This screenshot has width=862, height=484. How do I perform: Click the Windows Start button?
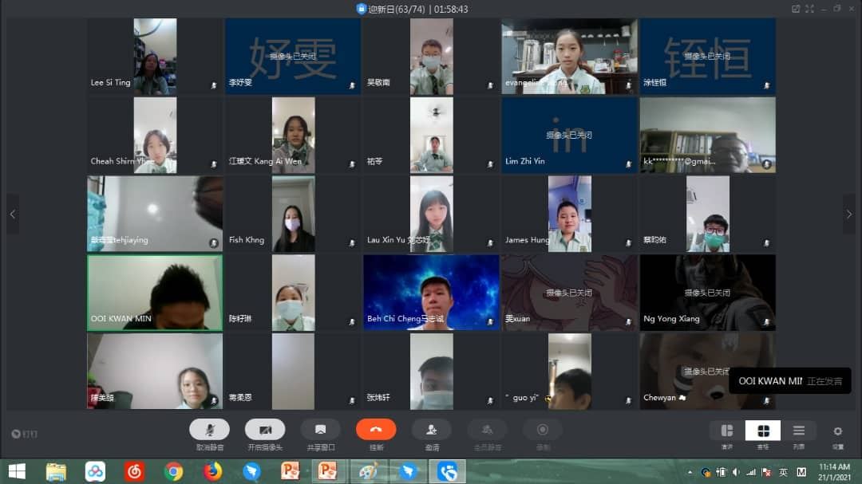pos(17,471)
